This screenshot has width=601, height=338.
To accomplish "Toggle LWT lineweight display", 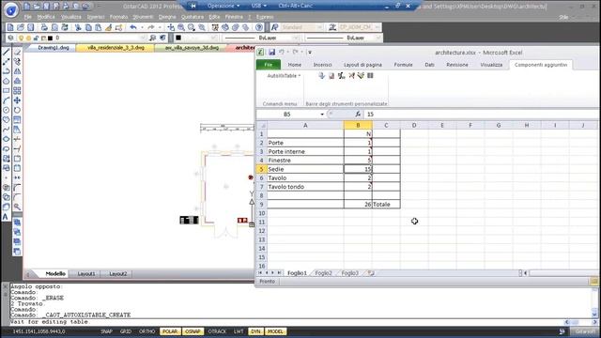I will pos(239,331).
